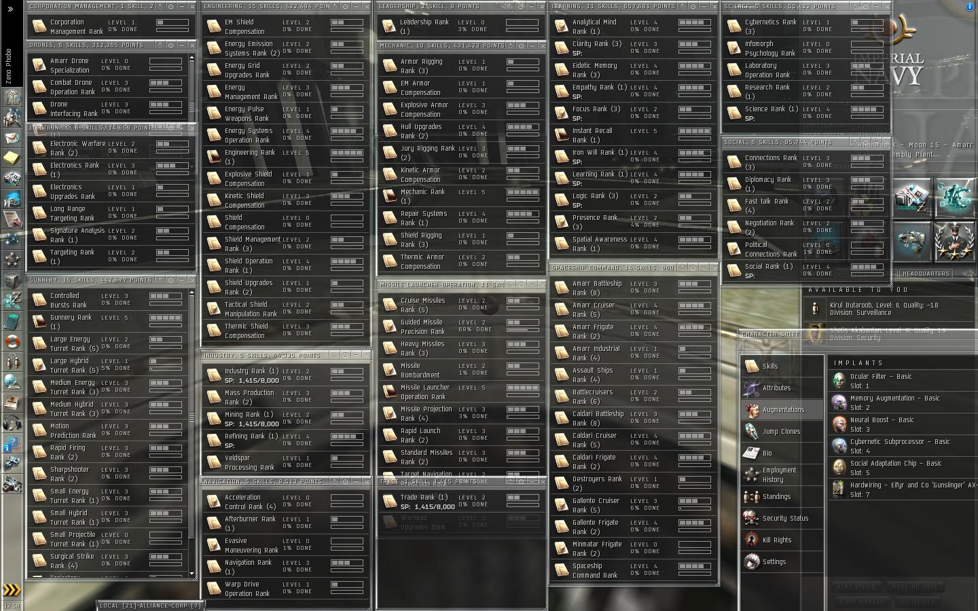Open Settings in Character Sheet
Viewport: 978px width, 611px height.
[x=782, y=561]
